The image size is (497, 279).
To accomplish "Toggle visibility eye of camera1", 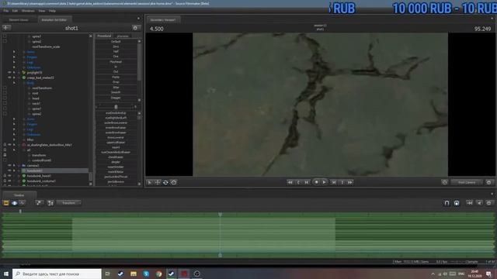I will click(9, 165).
